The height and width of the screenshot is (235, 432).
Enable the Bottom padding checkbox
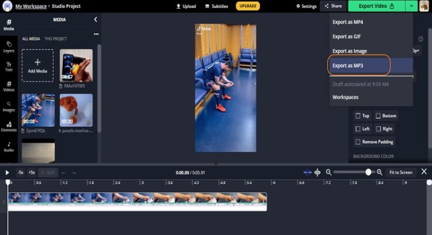(378, 116)
